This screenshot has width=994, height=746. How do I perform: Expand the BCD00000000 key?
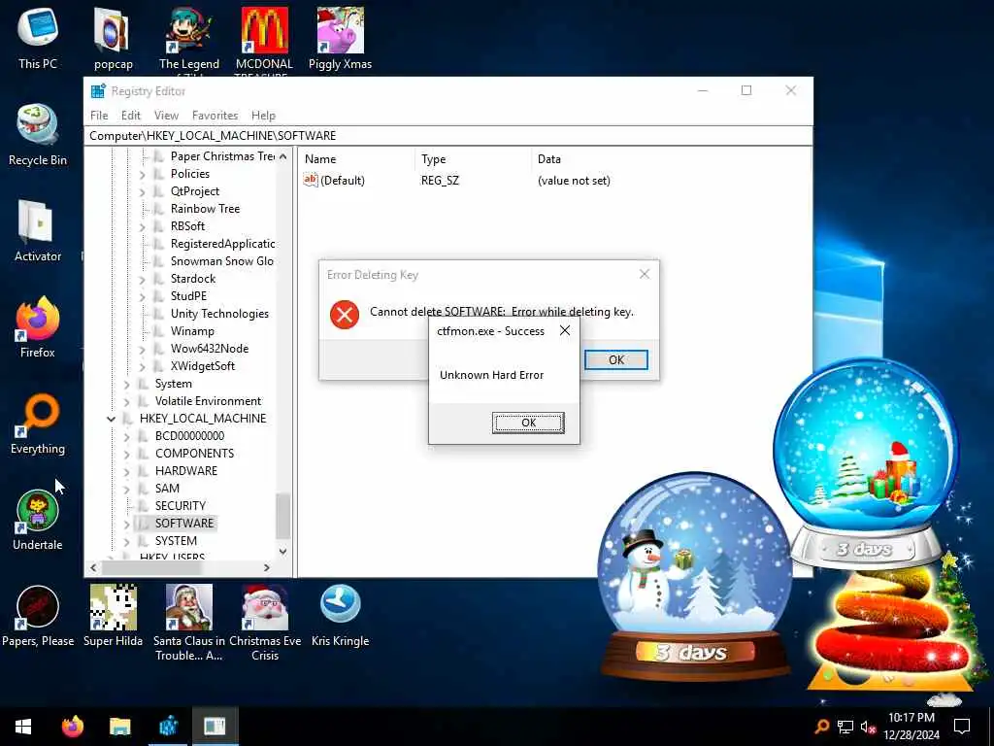tap(126, 436)
